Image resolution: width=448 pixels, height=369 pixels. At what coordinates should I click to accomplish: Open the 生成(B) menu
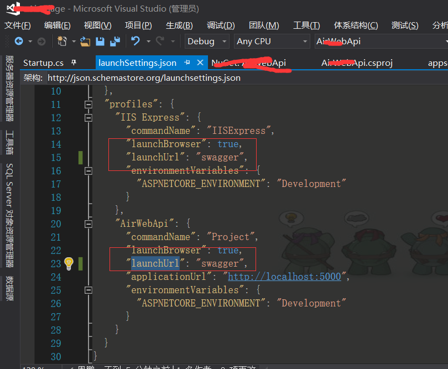179,25
